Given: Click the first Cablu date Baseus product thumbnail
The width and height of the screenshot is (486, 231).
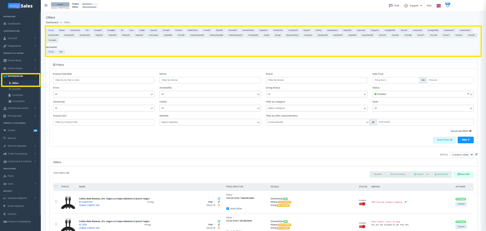Looking at the screenshot, I should (68, 202).
